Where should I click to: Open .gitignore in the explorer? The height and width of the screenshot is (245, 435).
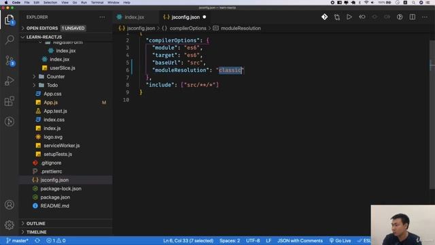tap(51, 163)
